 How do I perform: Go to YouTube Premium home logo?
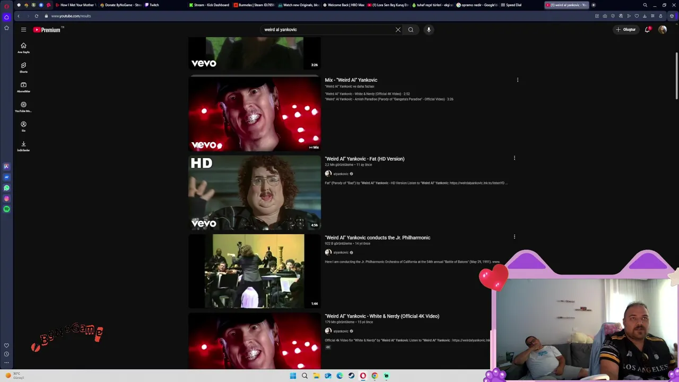[x=48, y=30]
